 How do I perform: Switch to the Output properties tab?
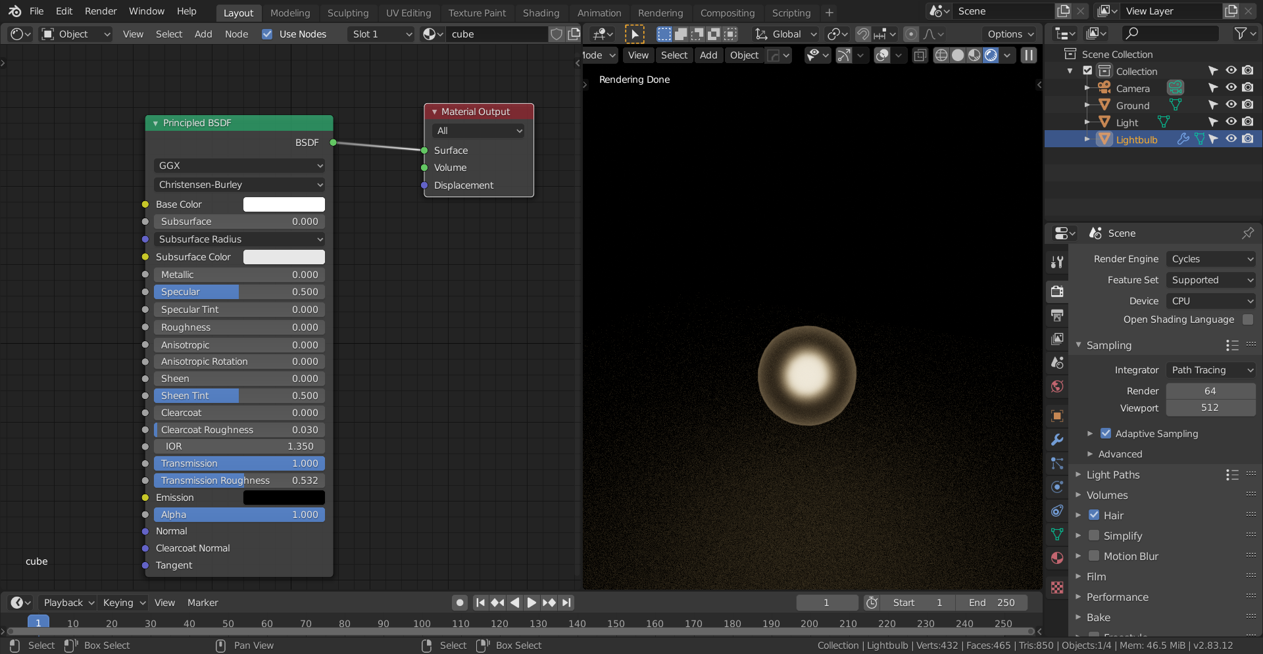pos(1057,315)
